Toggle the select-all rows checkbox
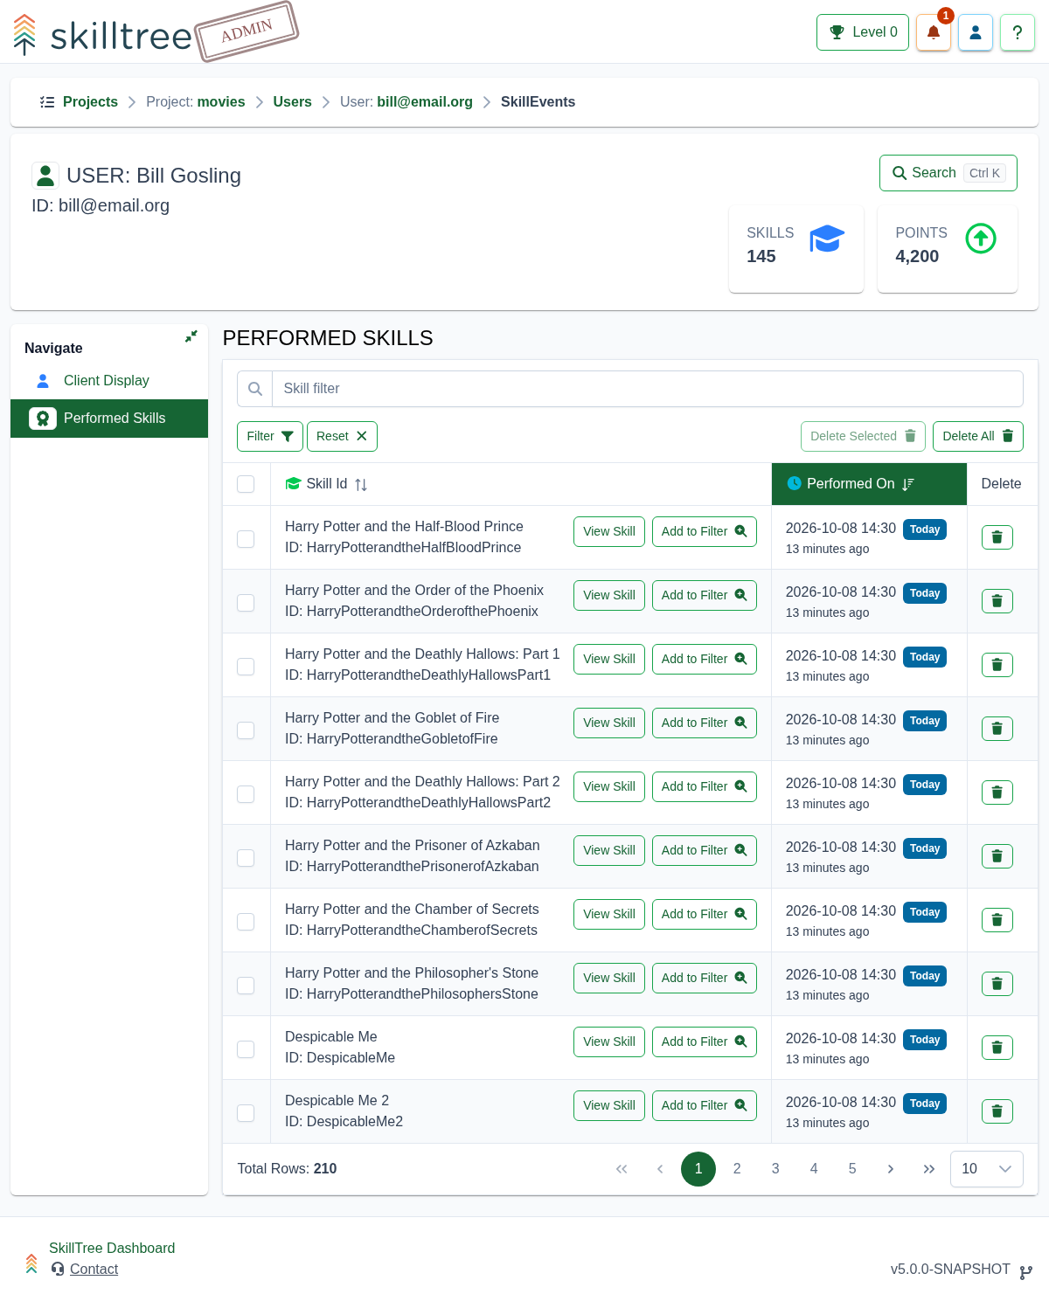The image size is (1049, 1301). point(246,484)
